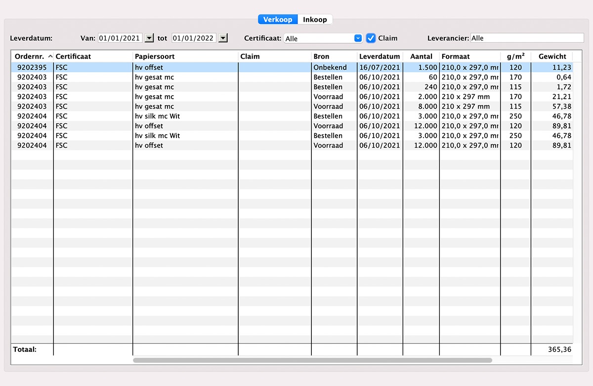Screen dimensions: 593x386
Task: Open the tot date picker arrow
Action: [223, 38]
